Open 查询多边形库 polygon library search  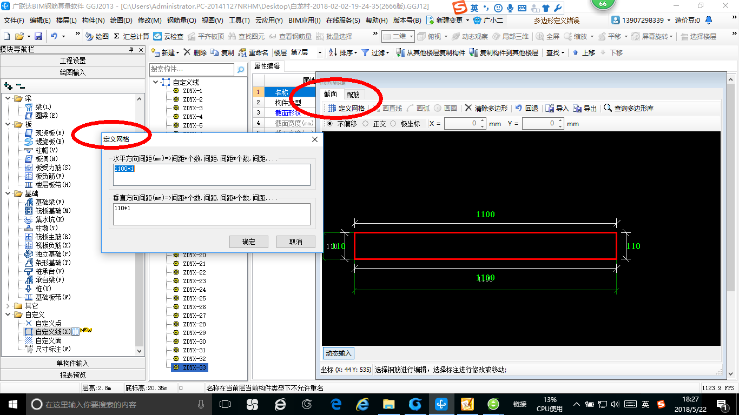tap(629, 108)
